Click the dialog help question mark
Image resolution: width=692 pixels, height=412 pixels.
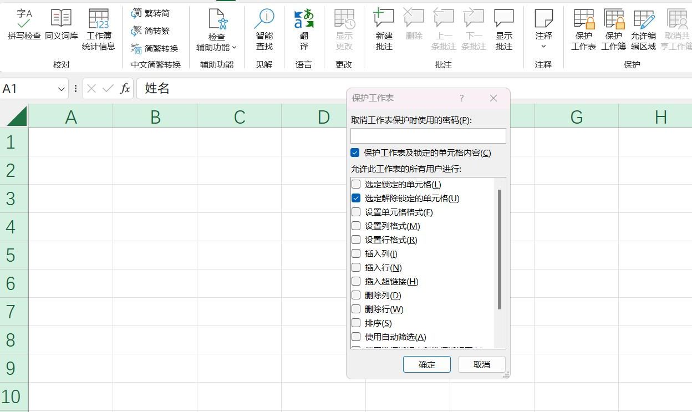coord(462,98)
